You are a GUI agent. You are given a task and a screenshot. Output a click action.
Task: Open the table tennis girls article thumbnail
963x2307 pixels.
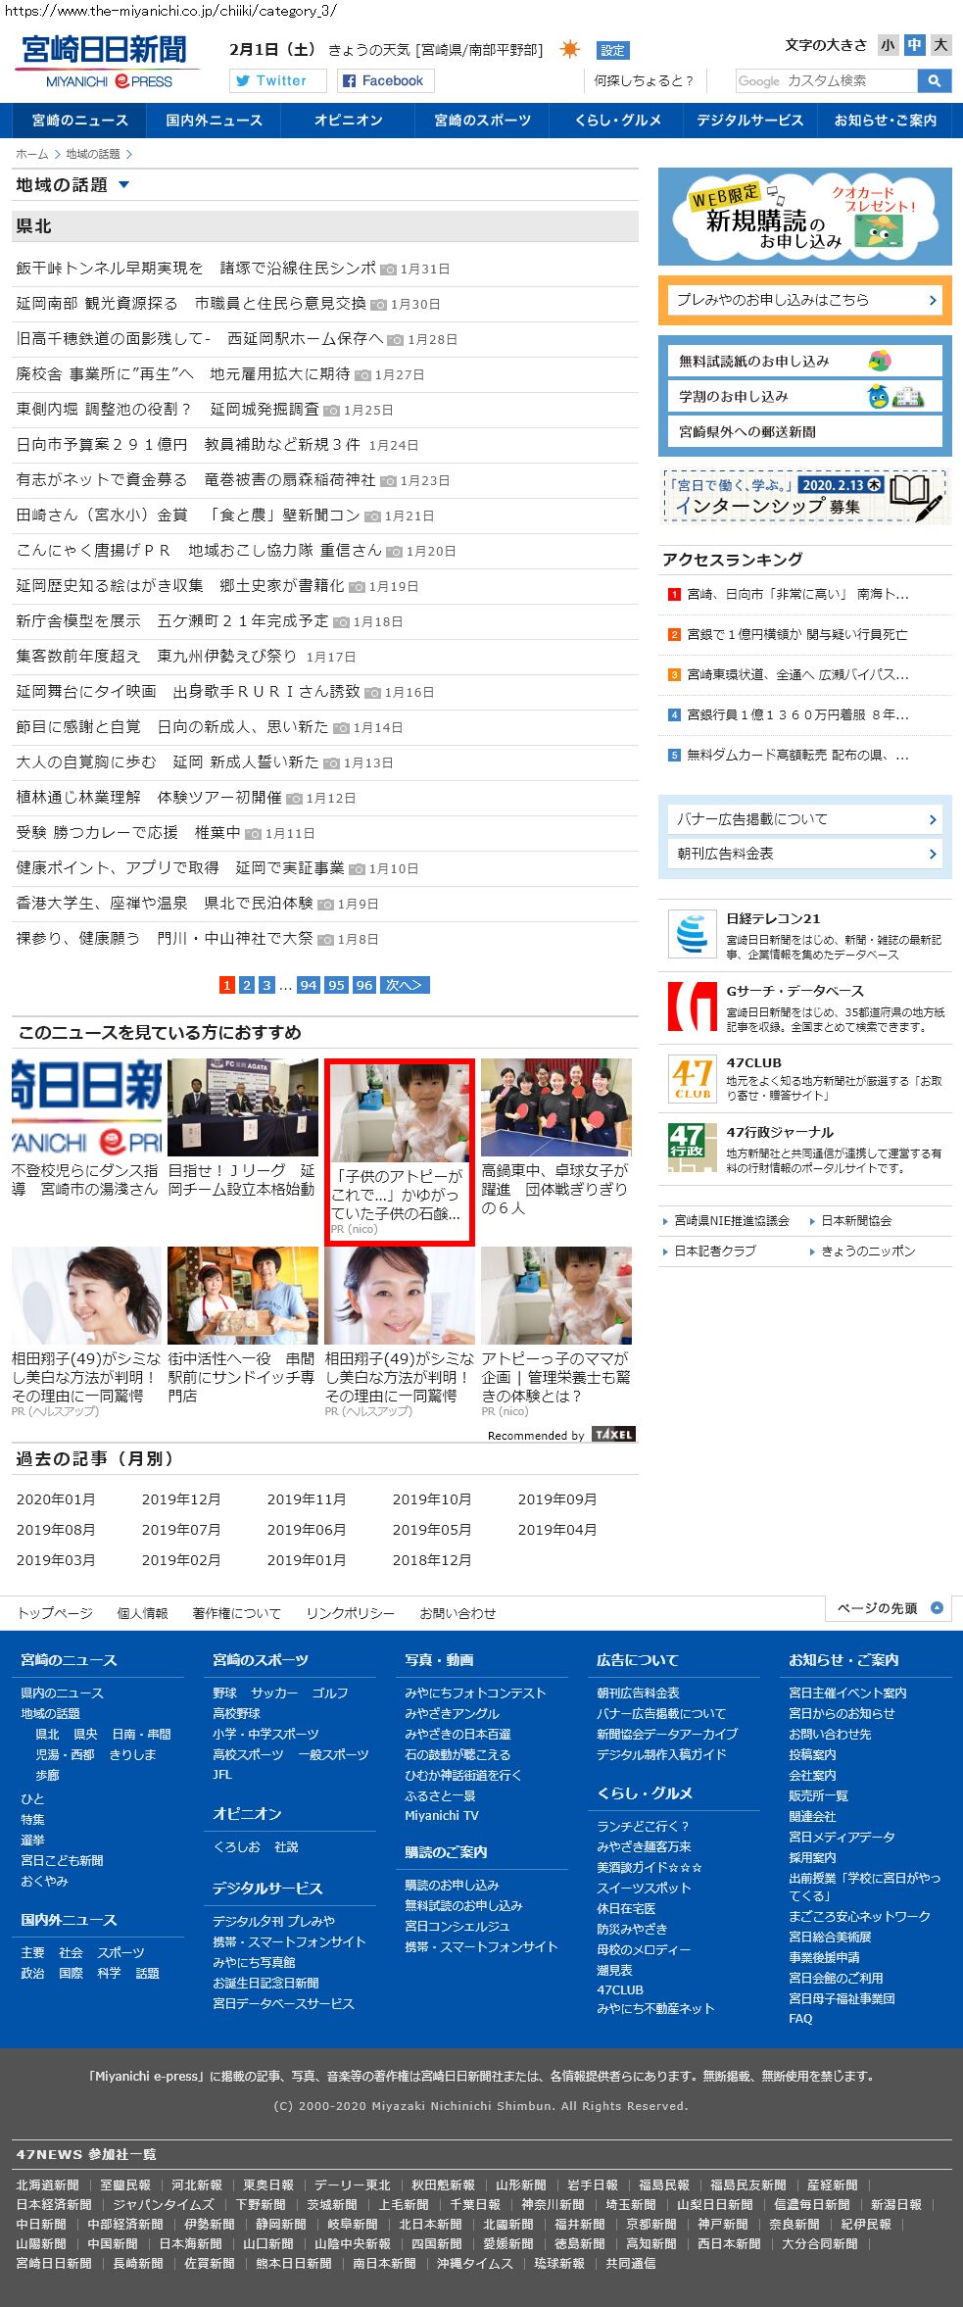(555, 1106)
